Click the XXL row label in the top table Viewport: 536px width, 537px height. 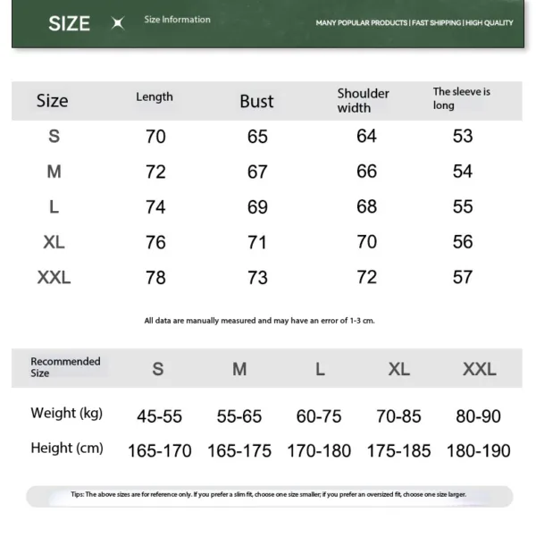pyautogui.click(x=54, y=277)
